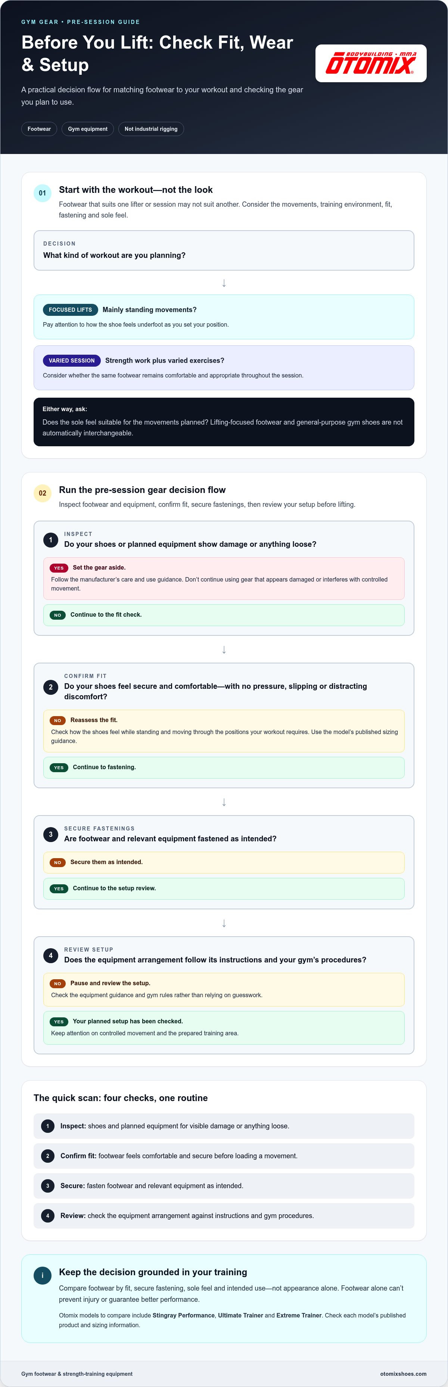This screenshot has width=448, height=1387.
Task: Click quick scan item 2 Confirm fit
Action: (x=224, y=1156)
